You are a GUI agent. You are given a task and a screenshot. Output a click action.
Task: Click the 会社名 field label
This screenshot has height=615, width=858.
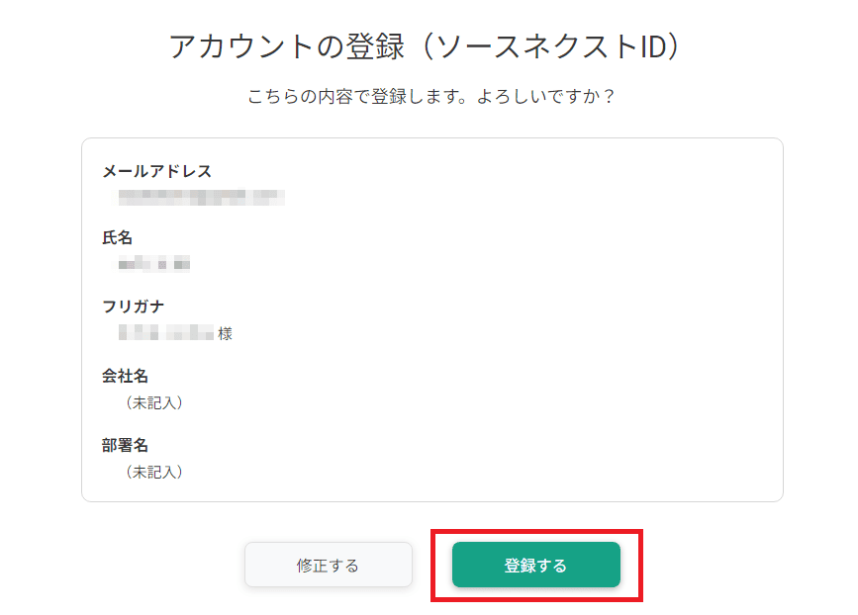tap(126, 376)
